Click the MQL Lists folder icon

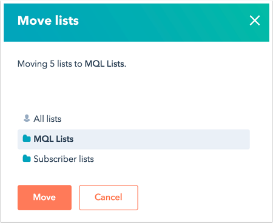(27, 139)
